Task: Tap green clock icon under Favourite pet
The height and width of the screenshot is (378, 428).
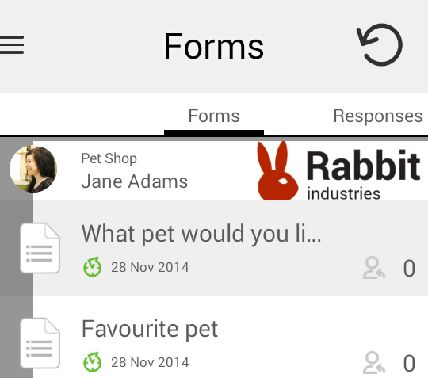Action: coord(92,362)
